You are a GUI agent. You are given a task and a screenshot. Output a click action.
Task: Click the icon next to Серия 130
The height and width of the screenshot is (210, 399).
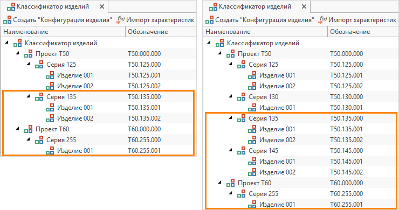241,97
